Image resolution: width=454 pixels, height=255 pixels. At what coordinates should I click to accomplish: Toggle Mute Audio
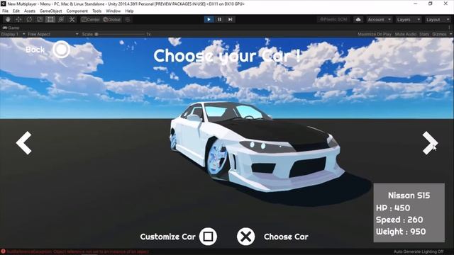tap(406, 34)
